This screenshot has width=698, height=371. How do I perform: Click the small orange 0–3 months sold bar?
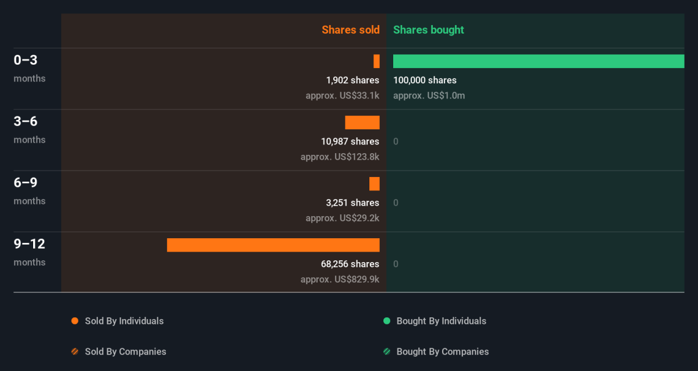pos(376,61)
